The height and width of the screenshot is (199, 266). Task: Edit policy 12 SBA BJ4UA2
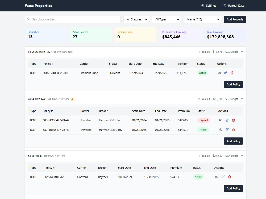[223, 177]
